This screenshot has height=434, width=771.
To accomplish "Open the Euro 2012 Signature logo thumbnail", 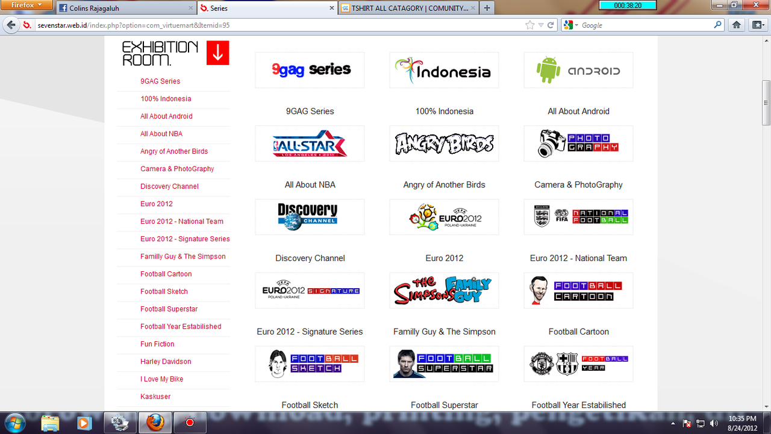I will [x=310, y=291].
